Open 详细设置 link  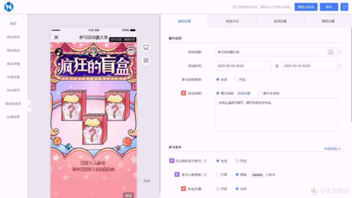click(x=243, y=93)
